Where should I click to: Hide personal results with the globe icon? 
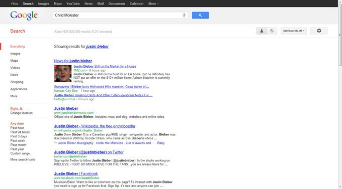(272, 31)
